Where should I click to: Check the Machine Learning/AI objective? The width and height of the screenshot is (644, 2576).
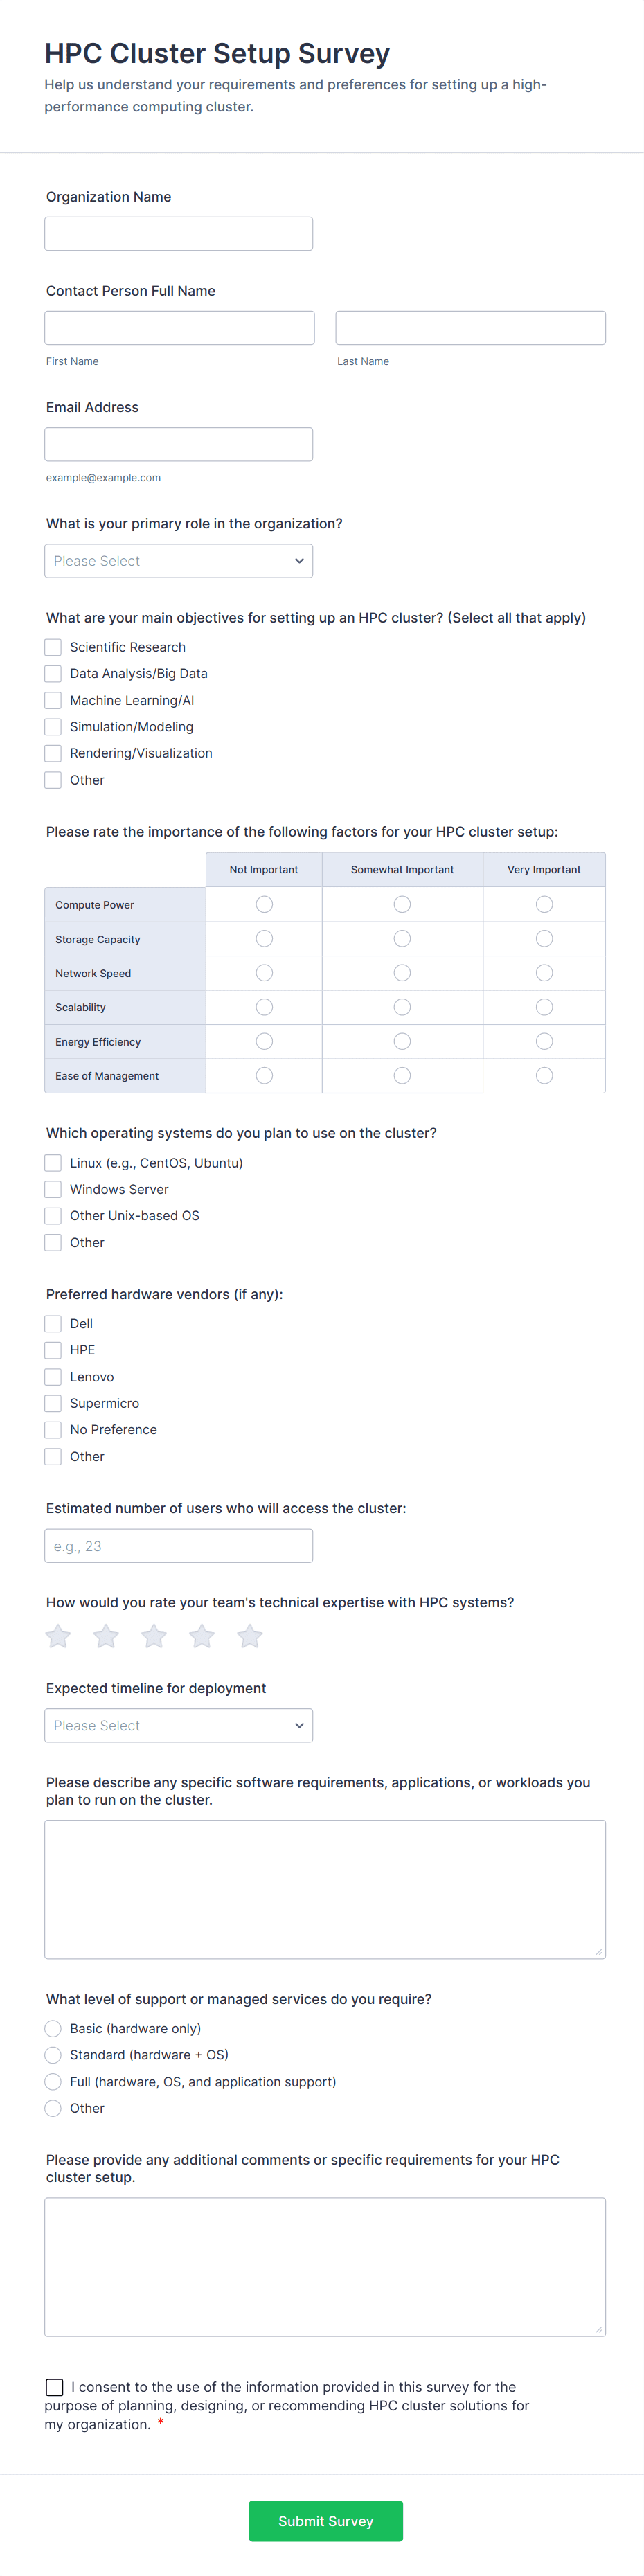[53, 700]
